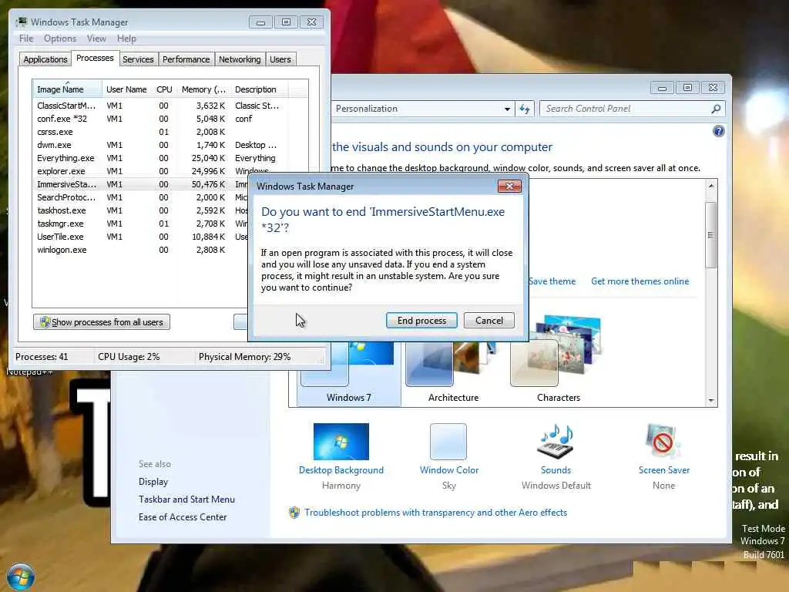Click the Windows Start orb button
Image resolution: width=789 pixels, height=592 pixels.
pos(21,577)
